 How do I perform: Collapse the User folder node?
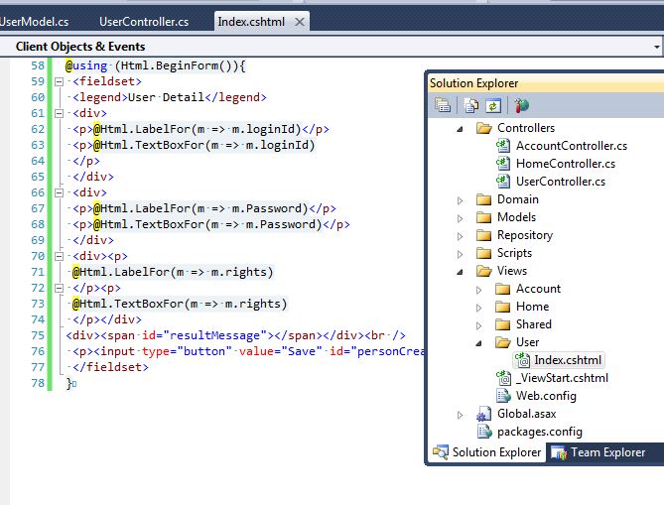pyautogui.click(x=478, y=343)
